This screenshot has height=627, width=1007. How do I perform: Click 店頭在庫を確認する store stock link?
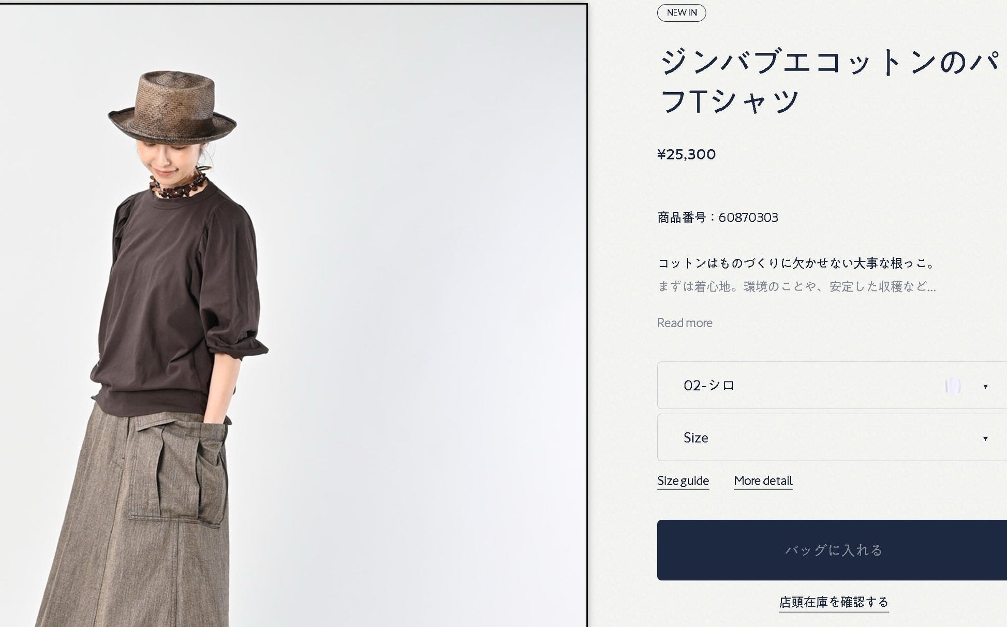coord(834,602)
